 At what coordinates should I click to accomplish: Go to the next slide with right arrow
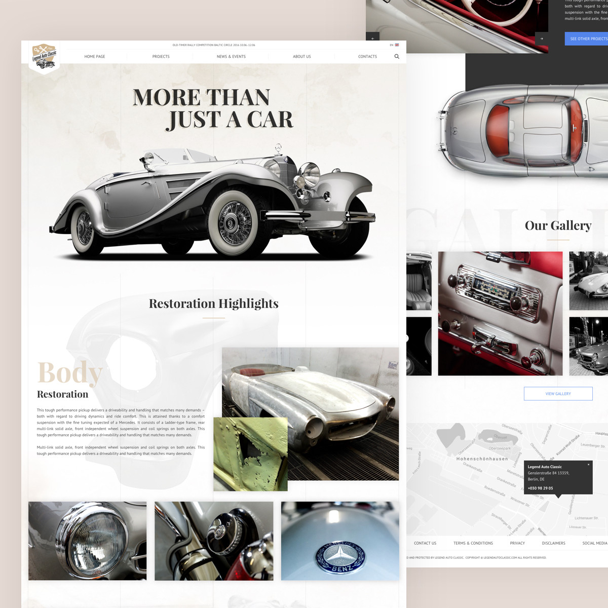pyautogui.click(x=542, y=39)
